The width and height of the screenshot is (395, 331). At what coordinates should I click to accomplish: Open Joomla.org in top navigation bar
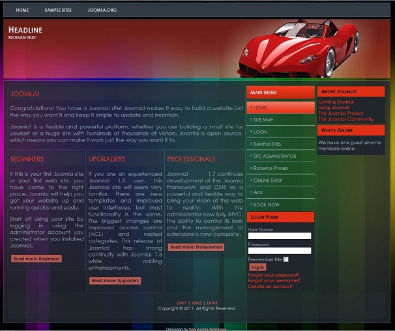tap(102, 10)
